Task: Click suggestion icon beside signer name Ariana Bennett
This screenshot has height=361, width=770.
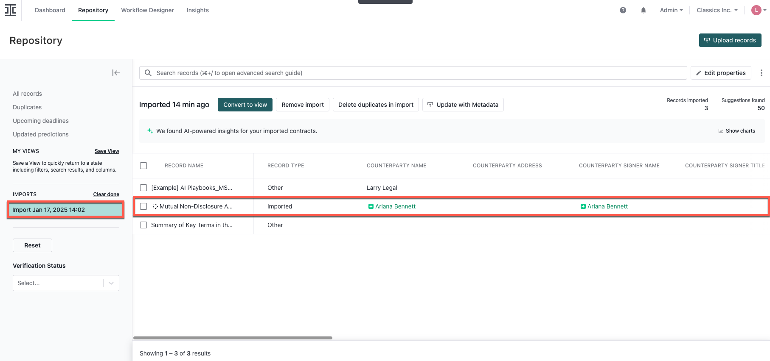Action: [583, 206]
